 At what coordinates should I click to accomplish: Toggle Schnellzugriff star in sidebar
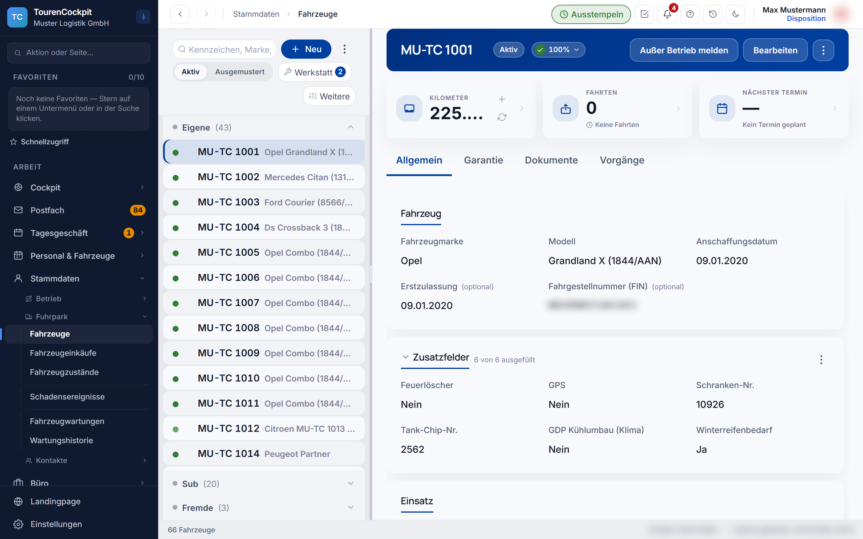click(13, 142)
